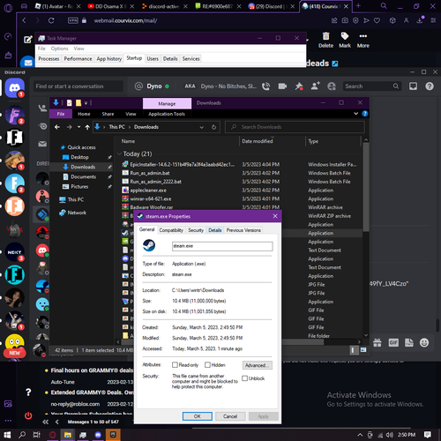The width and height of the screenshot is (441, 441).
Task: Open the Performance tab in Task Manager
Action: coord(78,59)
